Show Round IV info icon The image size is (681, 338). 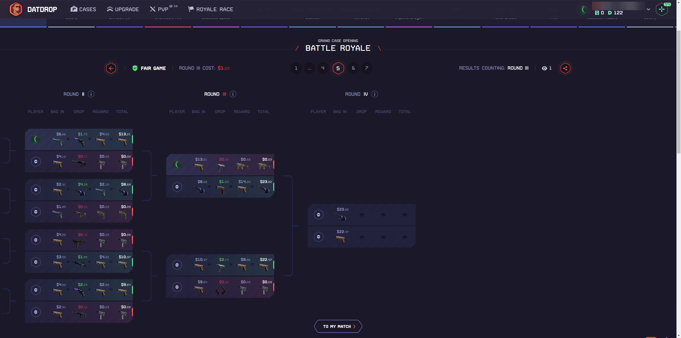pos(375,94)
